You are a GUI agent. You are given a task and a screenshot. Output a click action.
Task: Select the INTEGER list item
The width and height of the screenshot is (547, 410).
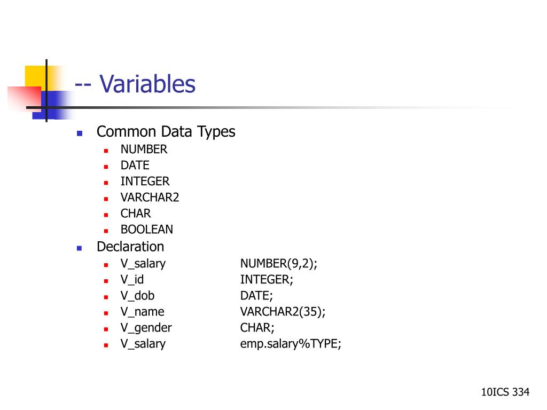(x=145, y=182)
